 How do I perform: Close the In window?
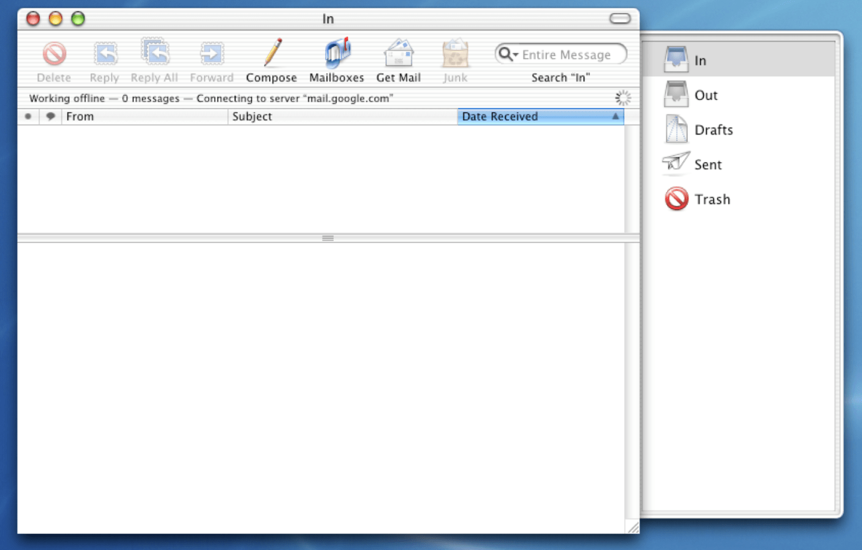point(33,19)
